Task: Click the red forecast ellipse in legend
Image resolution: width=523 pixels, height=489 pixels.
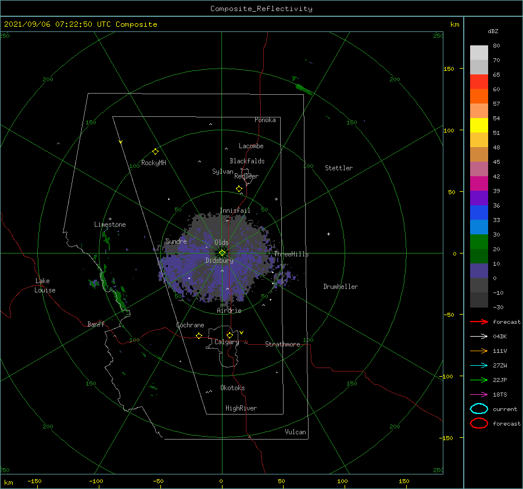Action: [x=479, y=423]
